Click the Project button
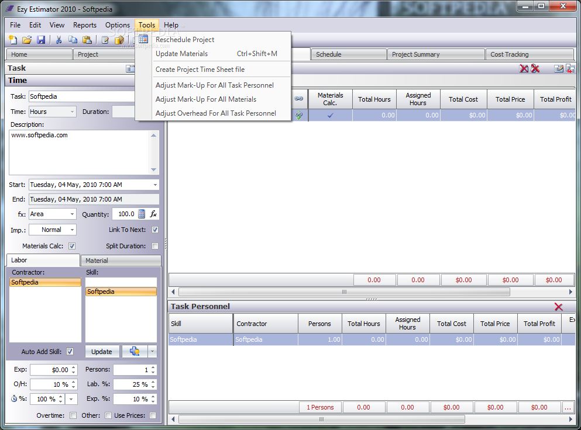 click(x=105, y=54)
